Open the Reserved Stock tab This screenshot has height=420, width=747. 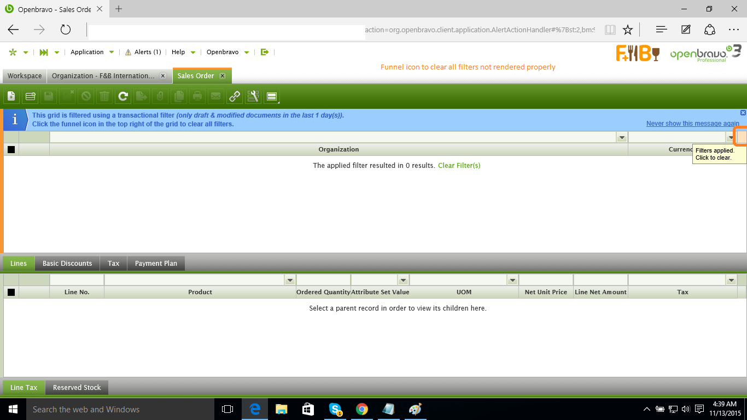77,388
